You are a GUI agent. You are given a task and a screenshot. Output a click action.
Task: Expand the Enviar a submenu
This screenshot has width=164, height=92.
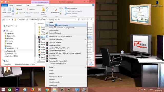(x=66, y=67)
